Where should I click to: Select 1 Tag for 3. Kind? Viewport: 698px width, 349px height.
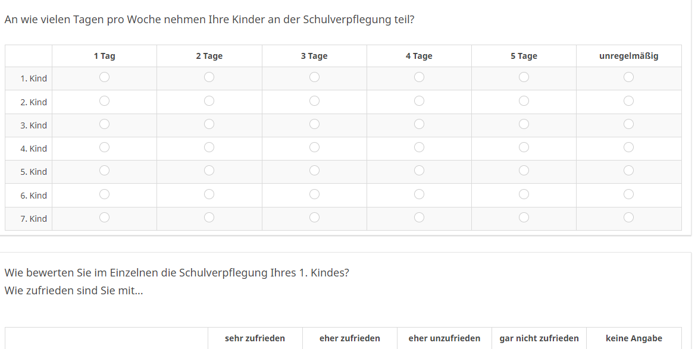click(x=105, y=124)
